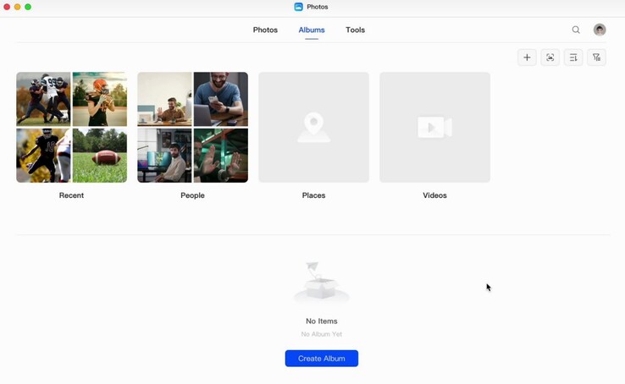Click the sort order toolbar icon

coord(573,58)
